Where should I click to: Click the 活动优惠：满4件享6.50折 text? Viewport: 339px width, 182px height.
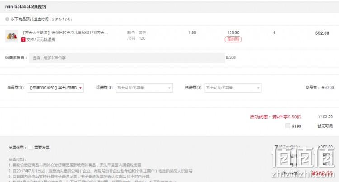click(275, 117)
